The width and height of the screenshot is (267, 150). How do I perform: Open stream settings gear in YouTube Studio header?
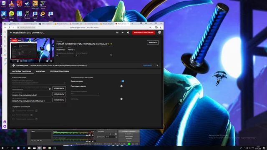click(128, 32)
